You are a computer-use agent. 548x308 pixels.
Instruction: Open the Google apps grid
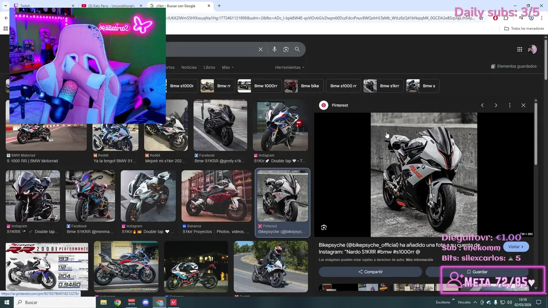(520, 49)
